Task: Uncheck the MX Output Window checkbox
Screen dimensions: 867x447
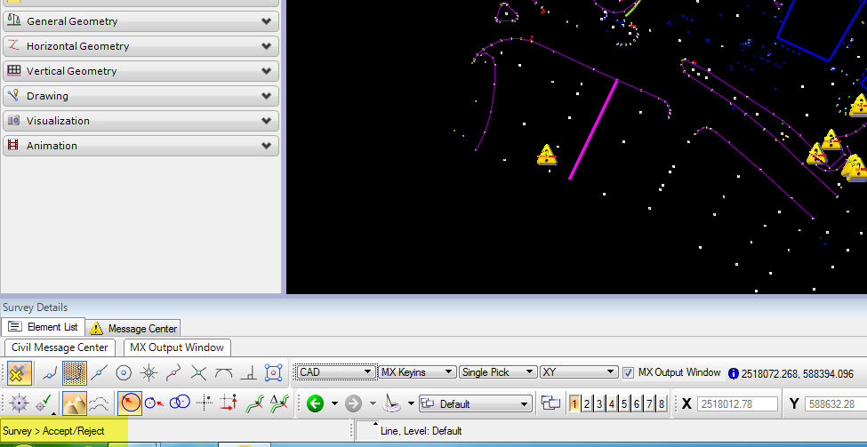Action: pos(628,372)
